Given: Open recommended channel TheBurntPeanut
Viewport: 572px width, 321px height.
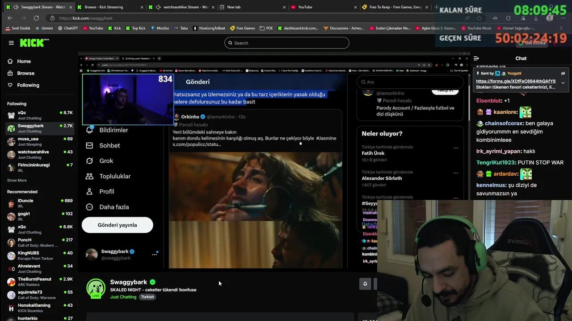Looking at the screenshot, I should (x=40, y=282).
